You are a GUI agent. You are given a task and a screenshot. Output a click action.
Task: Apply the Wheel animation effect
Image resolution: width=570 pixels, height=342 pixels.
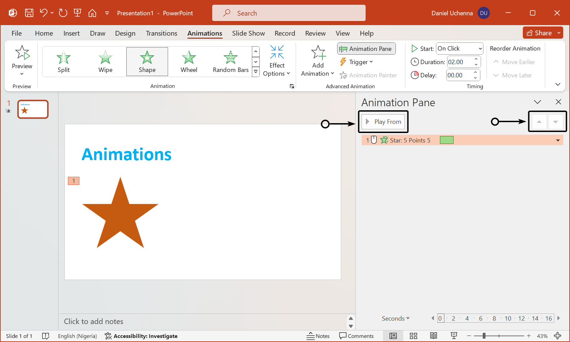pyautogui.click(x=189, y=61)
